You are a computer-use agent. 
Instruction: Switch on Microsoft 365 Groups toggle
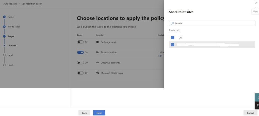80,73
